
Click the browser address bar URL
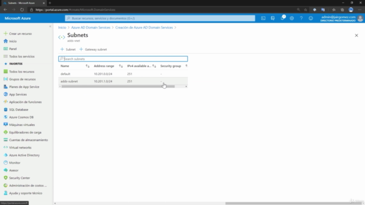click(75, 10)
